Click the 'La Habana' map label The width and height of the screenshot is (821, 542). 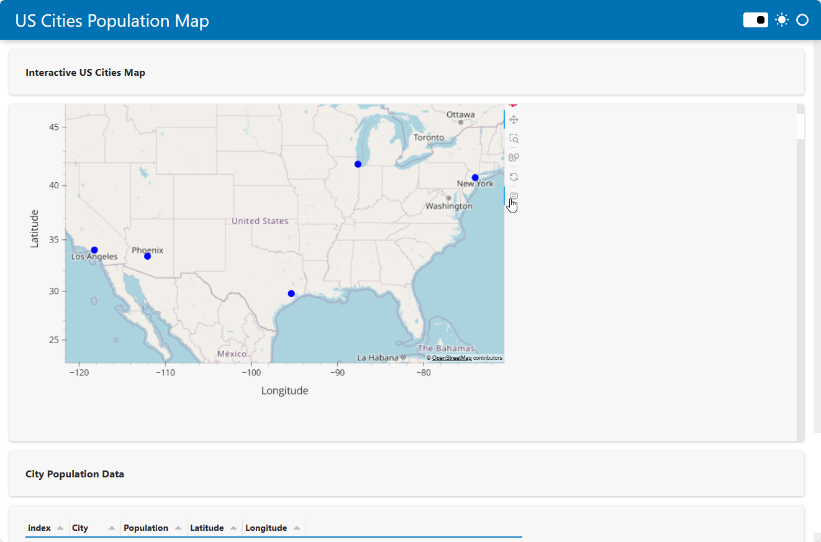(x=378, y=357)
